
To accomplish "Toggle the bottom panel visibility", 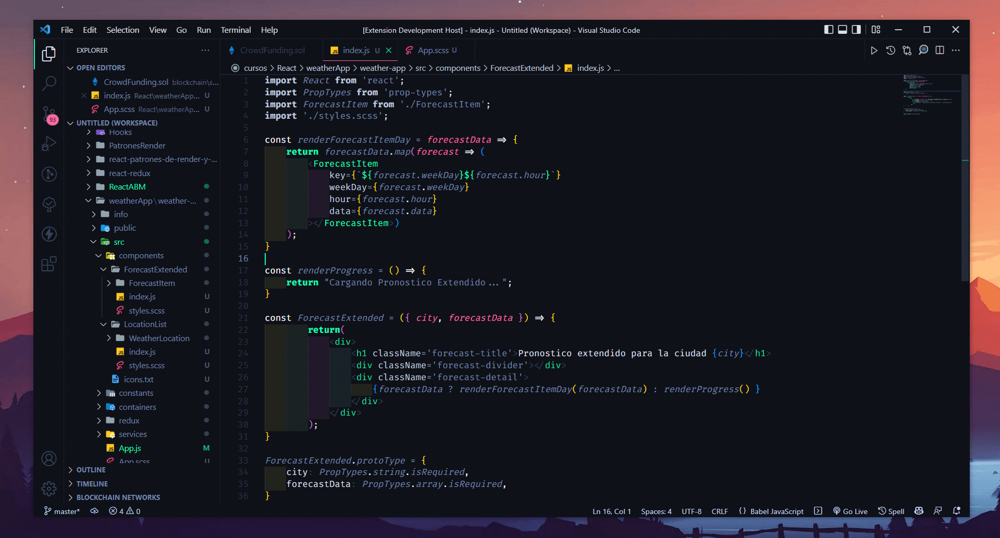I will (x=843, y=30).
